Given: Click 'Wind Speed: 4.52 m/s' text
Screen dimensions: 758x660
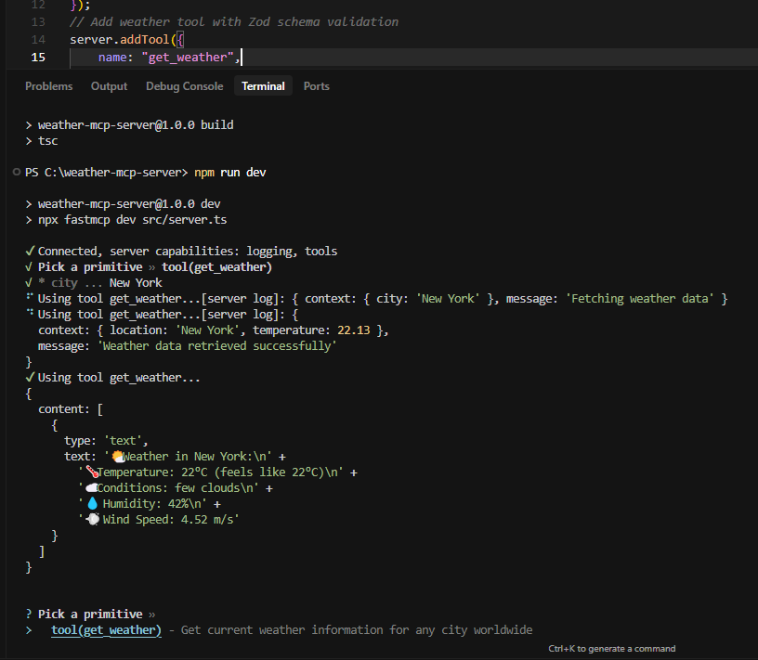Looking at the screenshot, I should 168,520.
